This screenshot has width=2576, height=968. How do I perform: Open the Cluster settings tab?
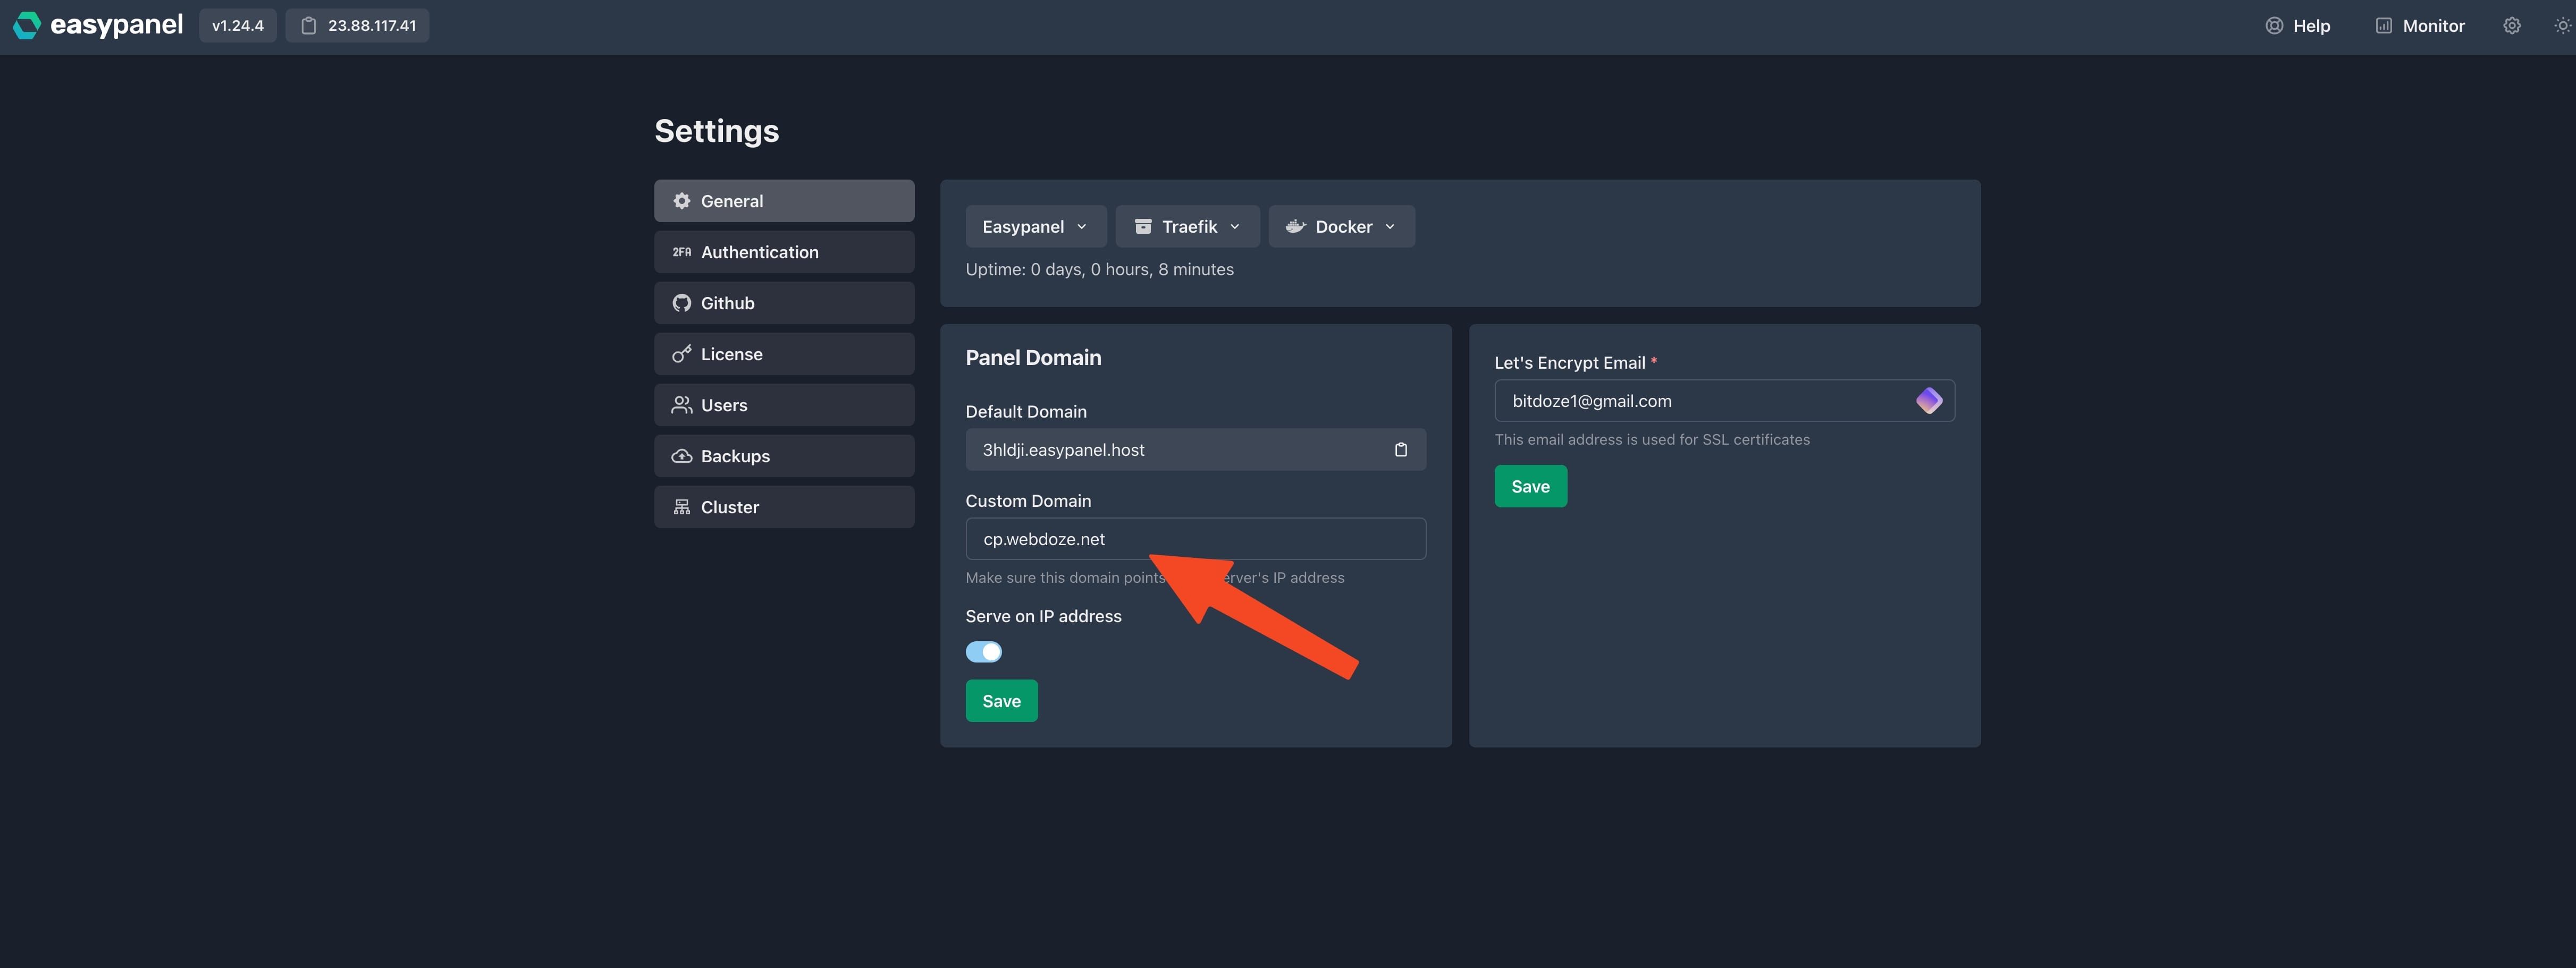click(x=784, y=506)
